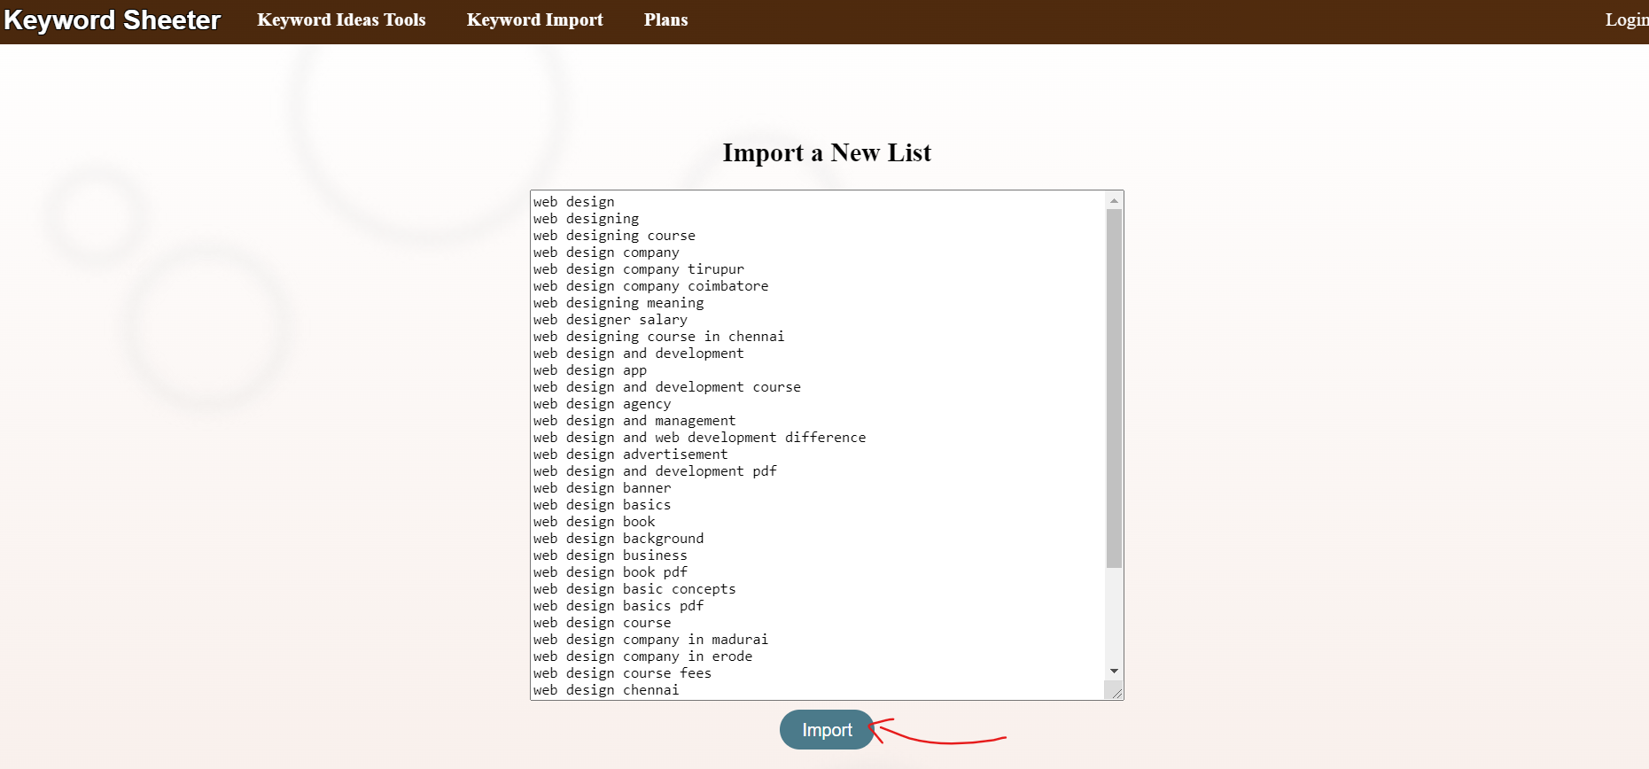The image size is (1649, 769).
Task: Place cursor on 'web design company tirupur' line
Action: coord(639,269)
